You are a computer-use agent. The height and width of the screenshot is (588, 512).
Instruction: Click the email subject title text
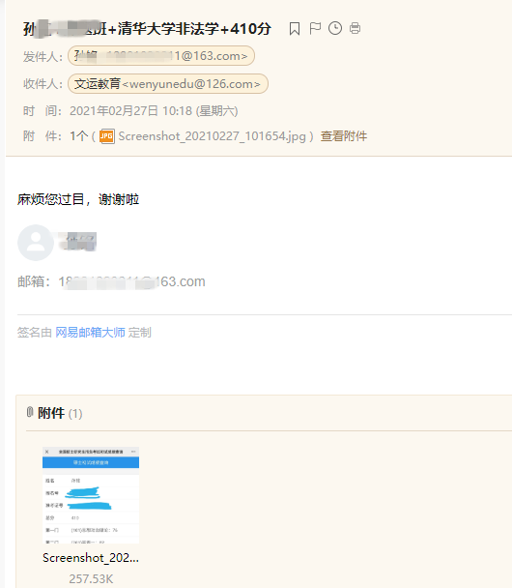coord(147,29)
